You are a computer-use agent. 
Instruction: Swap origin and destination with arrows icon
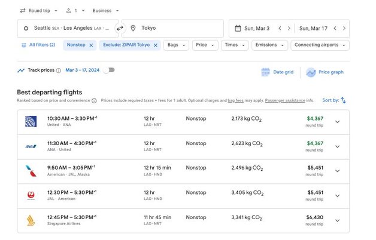tap(120, 28)
